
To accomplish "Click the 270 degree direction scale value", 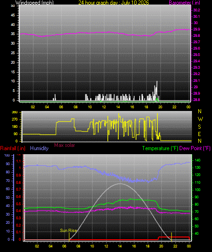I will (x=15, y=120).
